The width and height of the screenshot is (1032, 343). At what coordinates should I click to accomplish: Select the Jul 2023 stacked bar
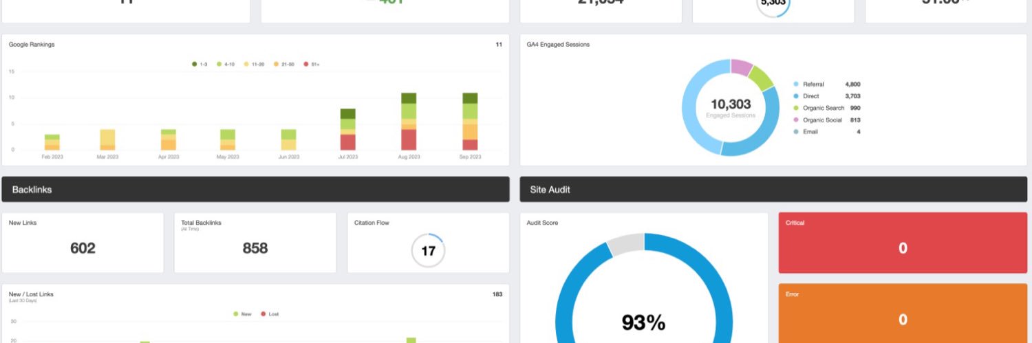[x=348, y=129]
